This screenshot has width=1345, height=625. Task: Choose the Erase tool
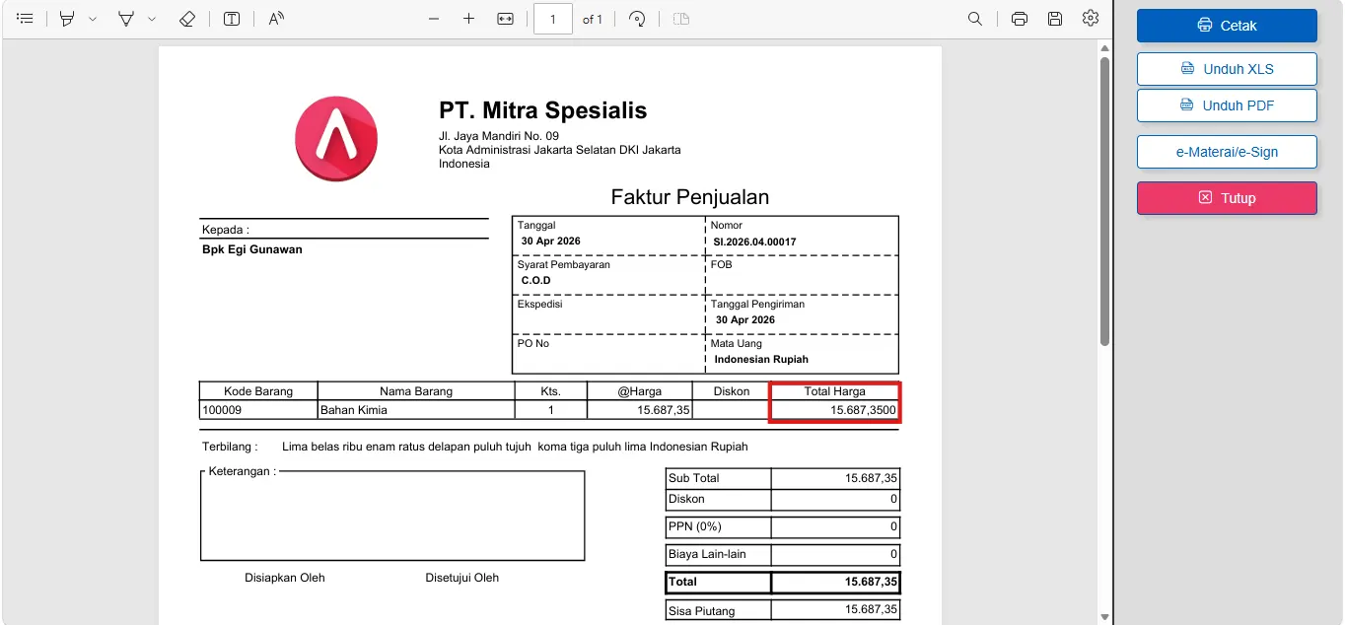click(x=187, y=19)
